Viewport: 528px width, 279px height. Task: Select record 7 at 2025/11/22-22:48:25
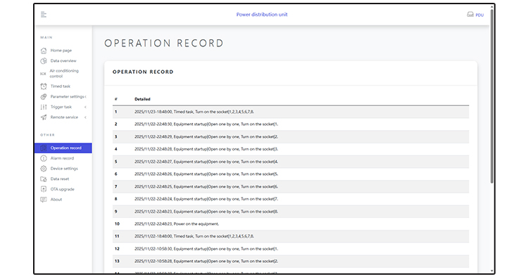pos(291,186)
